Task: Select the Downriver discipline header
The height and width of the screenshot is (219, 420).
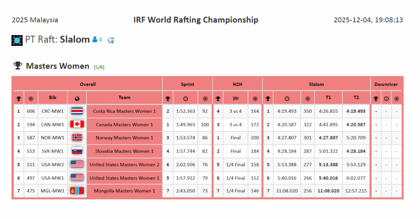Action: 386,84
